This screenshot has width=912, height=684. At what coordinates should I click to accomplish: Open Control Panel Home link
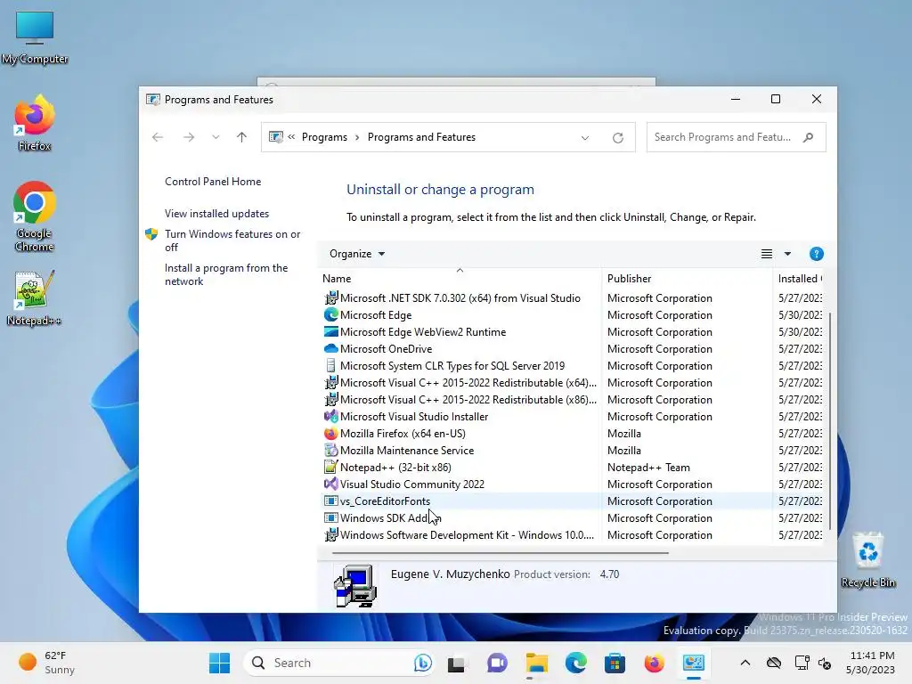pos(213,182)
